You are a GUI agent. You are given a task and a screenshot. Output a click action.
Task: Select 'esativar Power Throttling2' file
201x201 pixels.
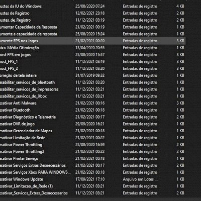[x=22, y=152]
